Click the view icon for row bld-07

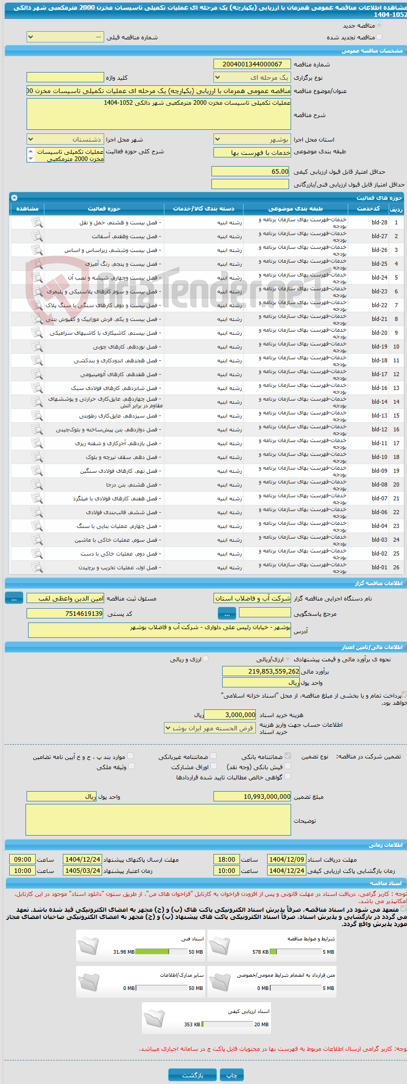(x=37, y=498)
